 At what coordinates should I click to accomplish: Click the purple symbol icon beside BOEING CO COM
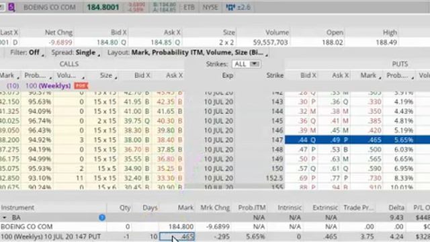(11, 7)
